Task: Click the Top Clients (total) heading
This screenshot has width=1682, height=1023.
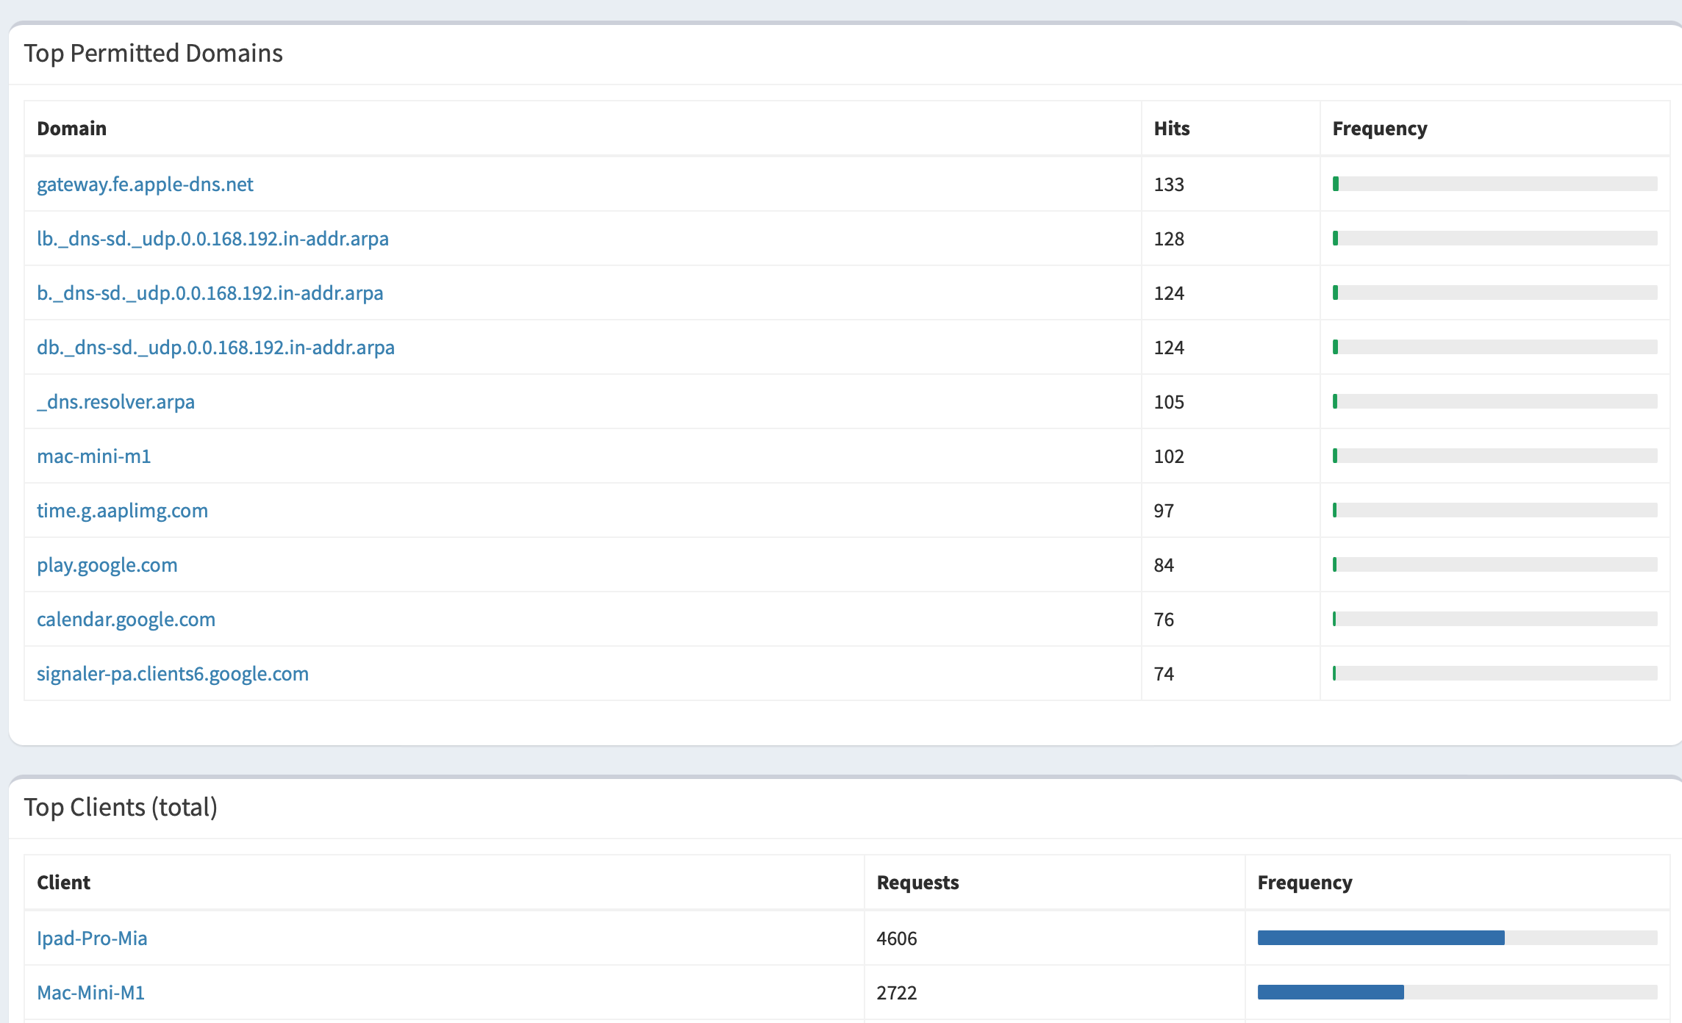Action: pyautogui.click(x=121, y=807)
